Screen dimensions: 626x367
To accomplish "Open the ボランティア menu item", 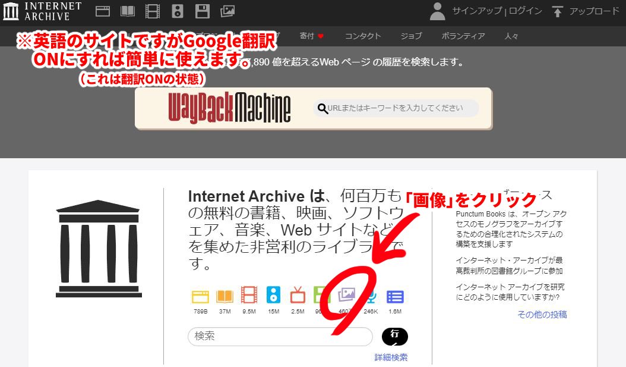I will [463, 36].
